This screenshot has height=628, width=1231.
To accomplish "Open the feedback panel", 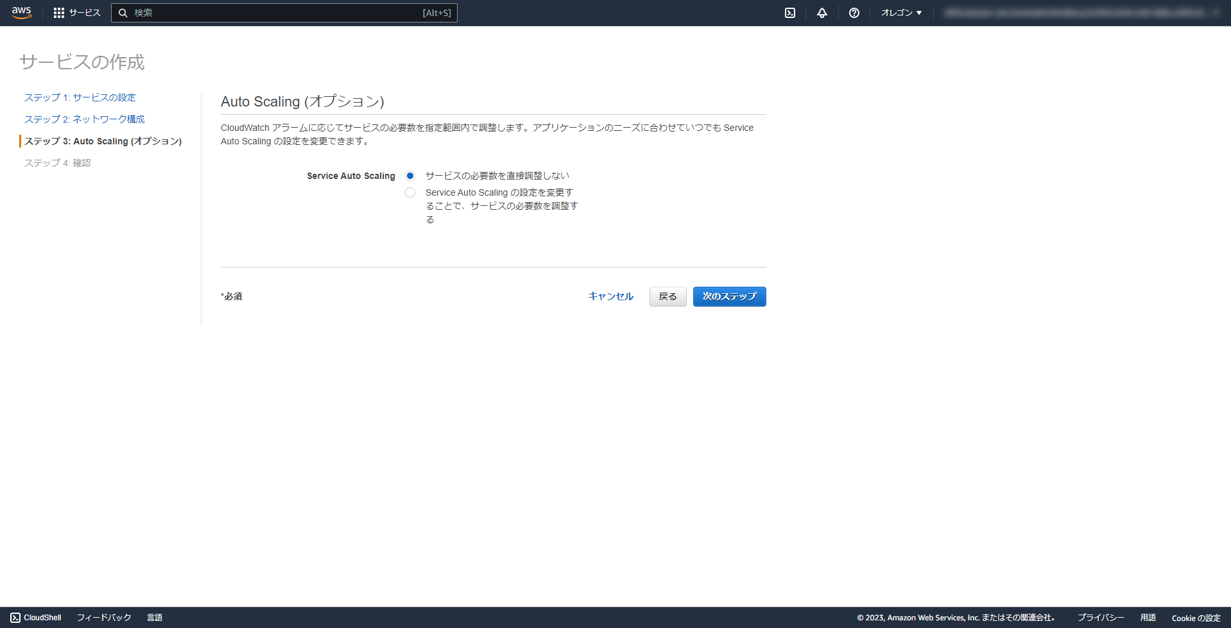I will [x=103, y=617].
